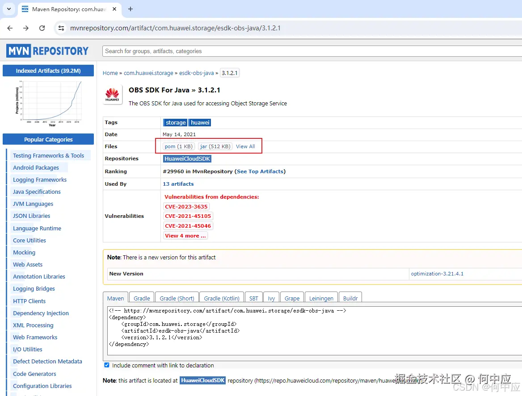Viewport: 522px width, 396px height.
Task: Download the jar (512 KB) file
Action: [x=215, y=146]
